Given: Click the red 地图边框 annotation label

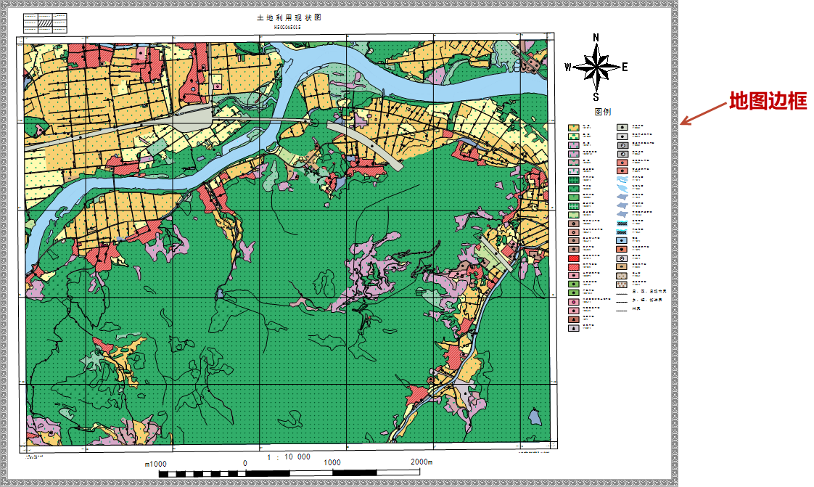Looking at the screenshot, I should pyautogui.click(x=768, y=101).
